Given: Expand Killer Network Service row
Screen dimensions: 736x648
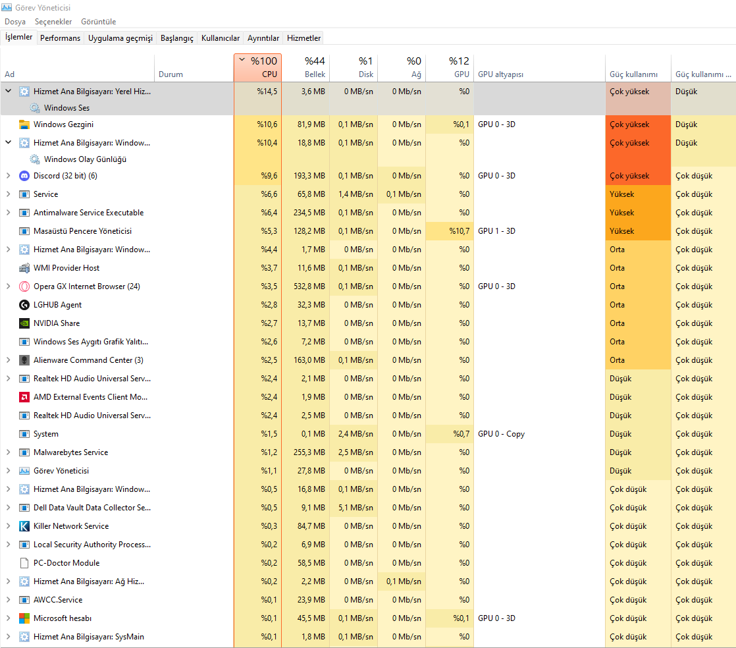Looking at the screenshot, I should tap(8, 526).
